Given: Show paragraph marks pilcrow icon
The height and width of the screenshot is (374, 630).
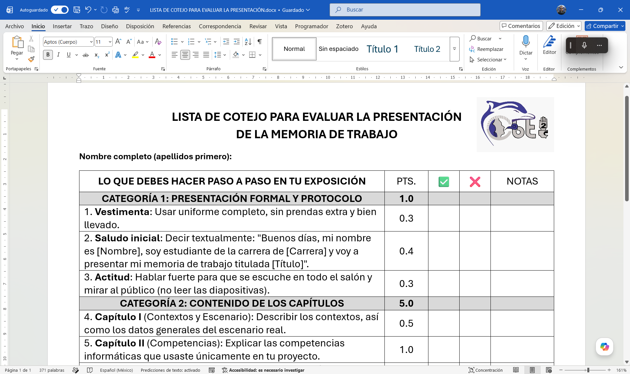Looking at the screenshot, I should (260, 42).
